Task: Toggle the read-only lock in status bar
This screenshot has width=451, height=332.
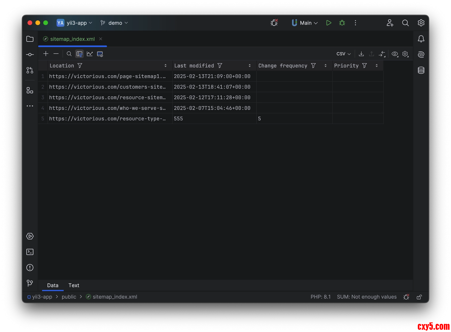Action: click(419, 297)
